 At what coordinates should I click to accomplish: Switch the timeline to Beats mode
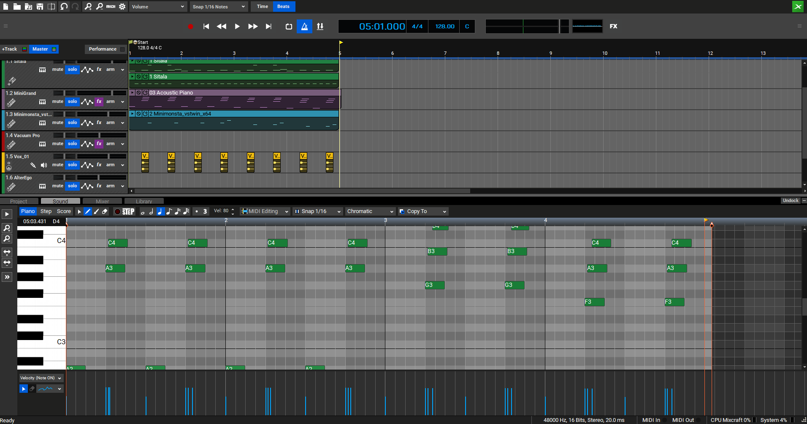(283, 6)
